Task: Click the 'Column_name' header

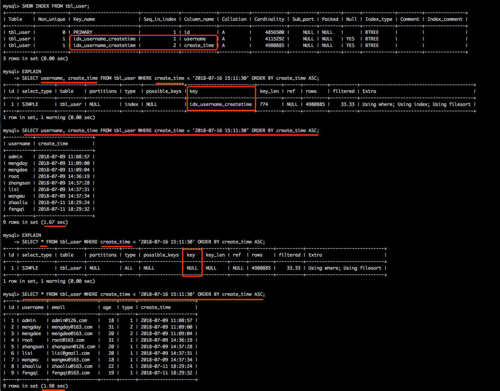Action: click(x=199, y=19)
